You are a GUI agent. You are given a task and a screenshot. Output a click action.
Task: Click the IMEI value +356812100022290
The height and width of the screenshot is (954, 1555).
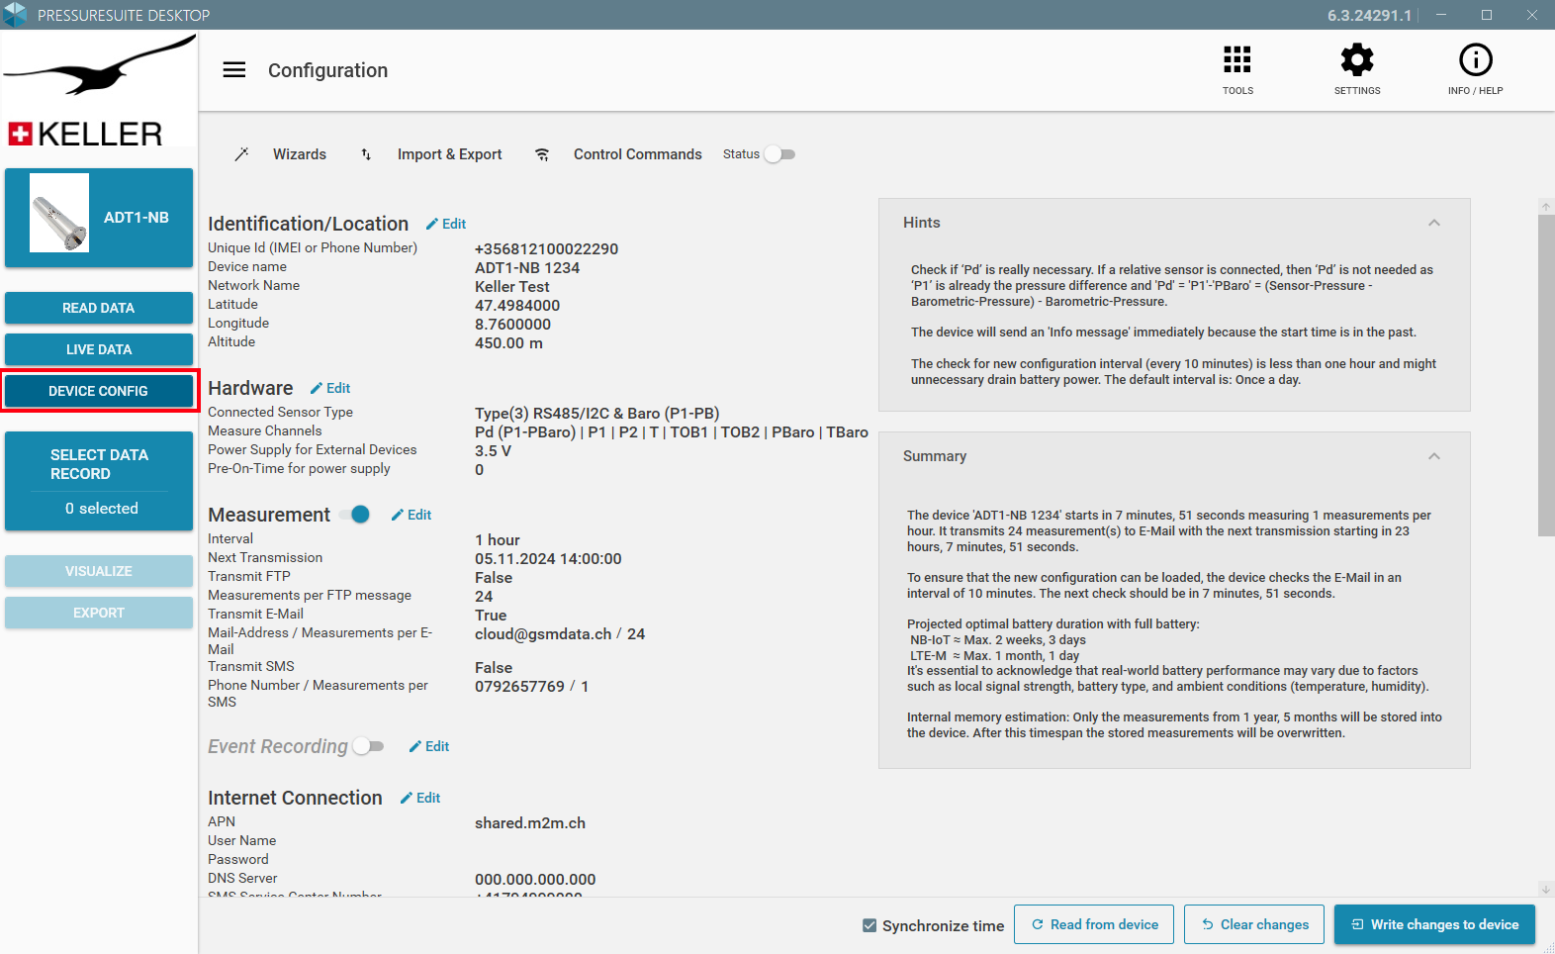click(x=546, y=249)
